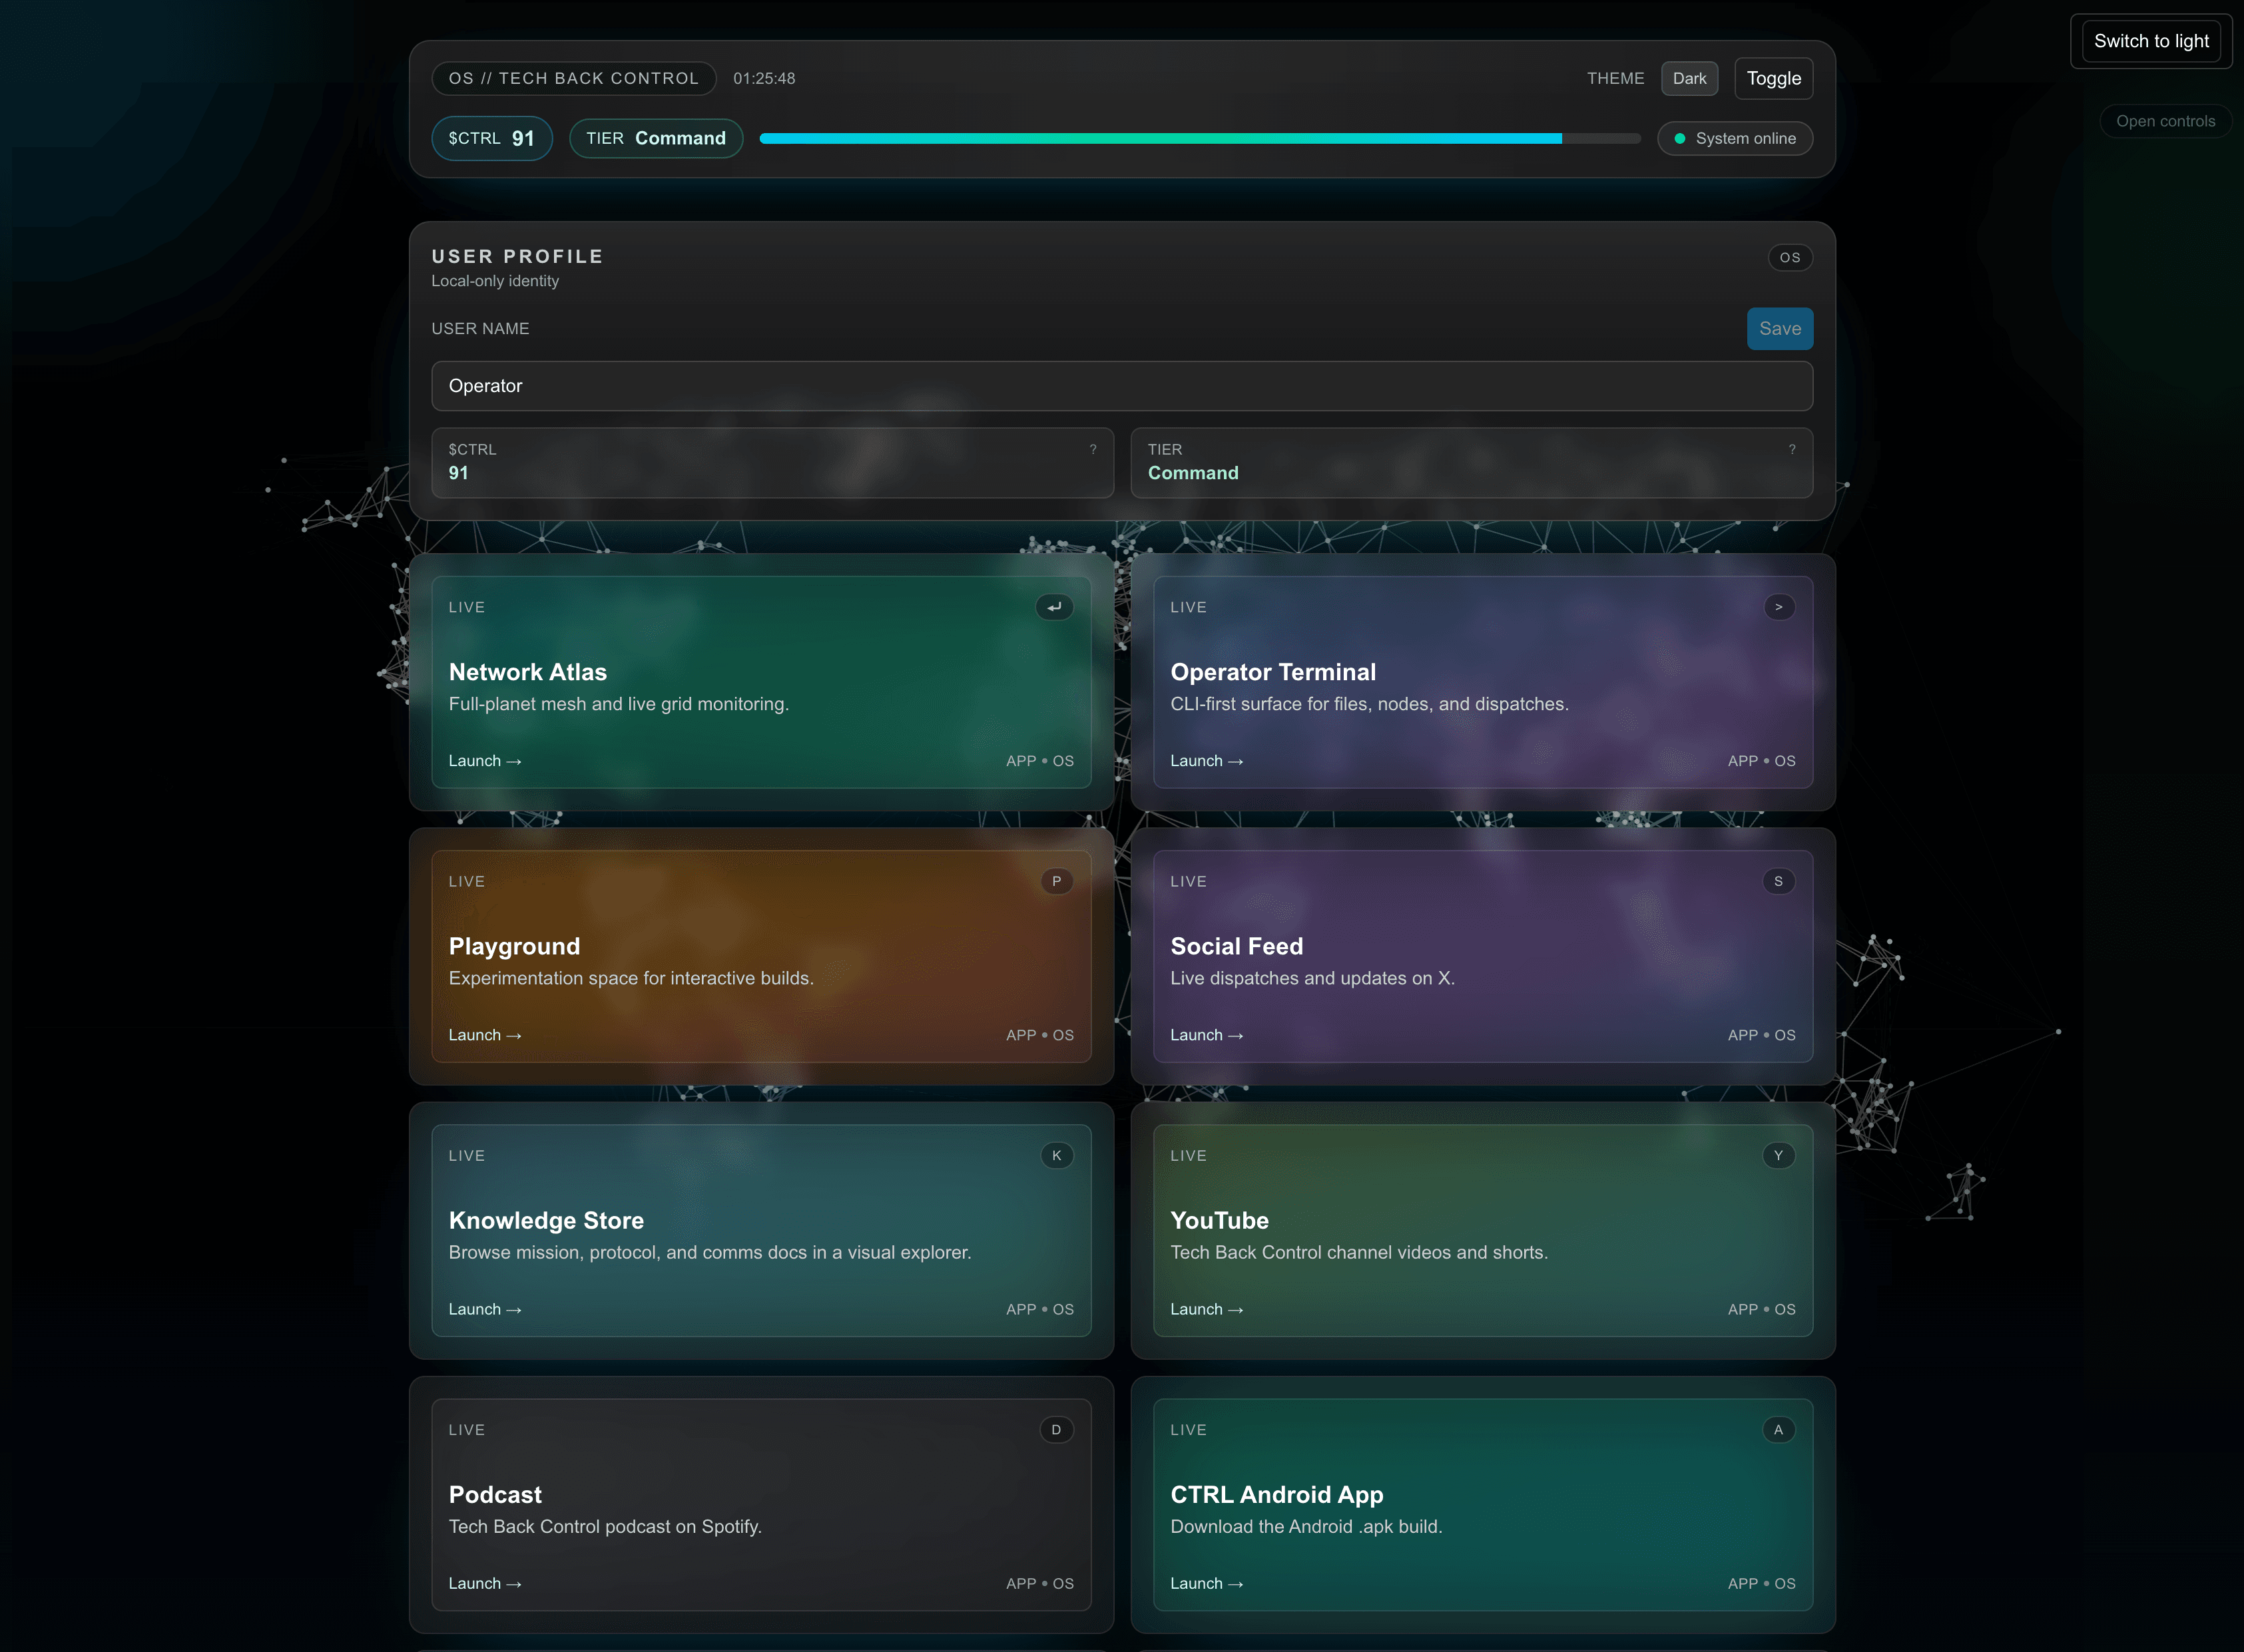Click the help question mark in $CTRL box
The height and width of the screenshot is (1652, 2244).
(x=1093, y=449)
